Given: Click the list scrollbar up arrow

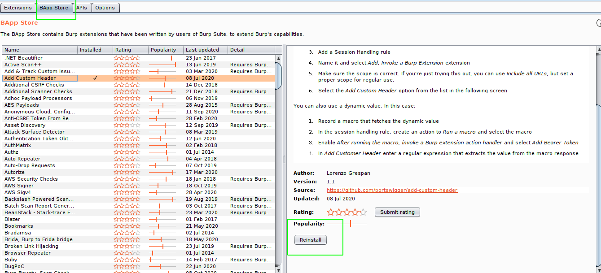Looking at the screenshot, I should click(279, 58).
